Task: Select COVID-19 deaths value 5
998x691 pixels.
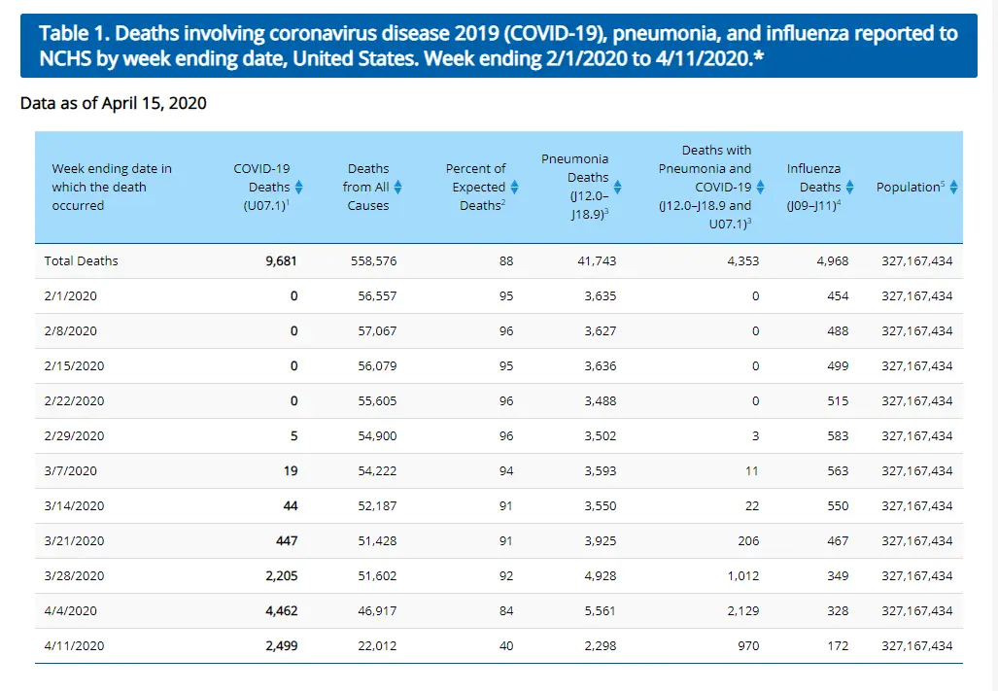Action: (293, 435)
